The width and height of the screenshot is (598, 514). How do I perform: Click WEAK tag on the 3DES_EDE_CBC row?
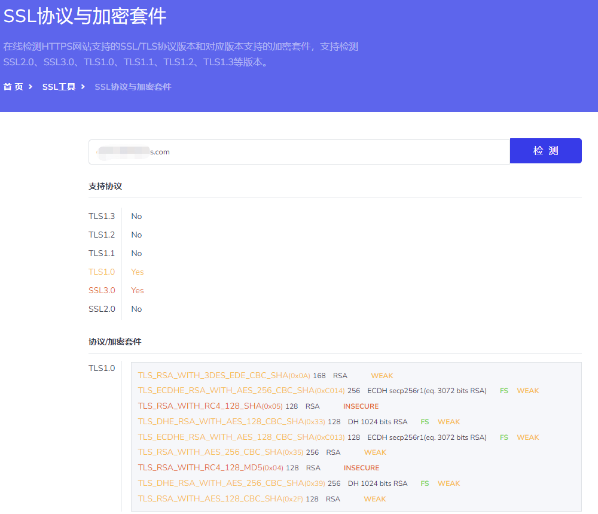(x=382, y=376)
